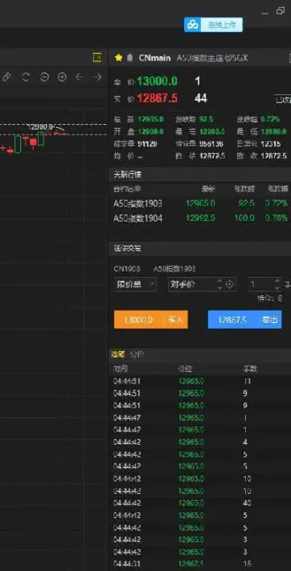Click the restore window icon in title bar
The height and width of the screenshot is (571, 291).
click(281, 11)
